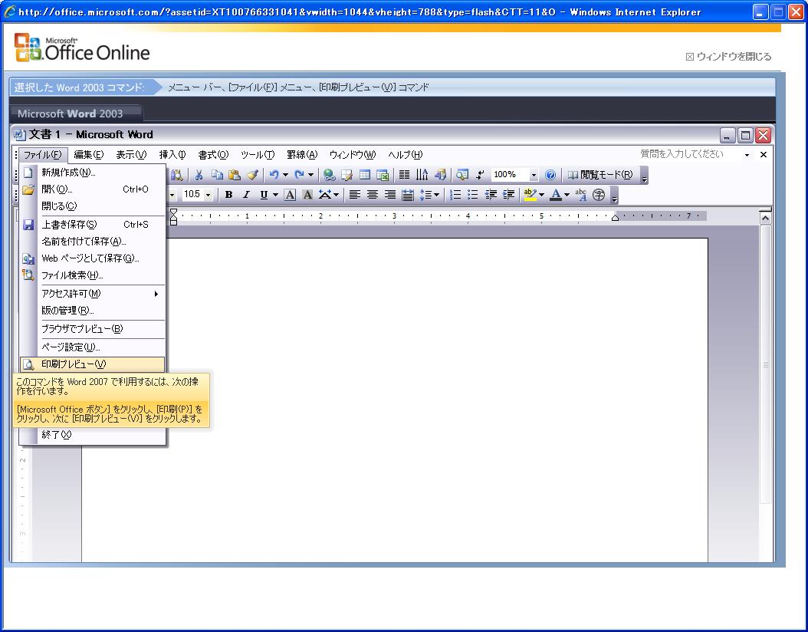Toggle Align Right

[390, 194]
